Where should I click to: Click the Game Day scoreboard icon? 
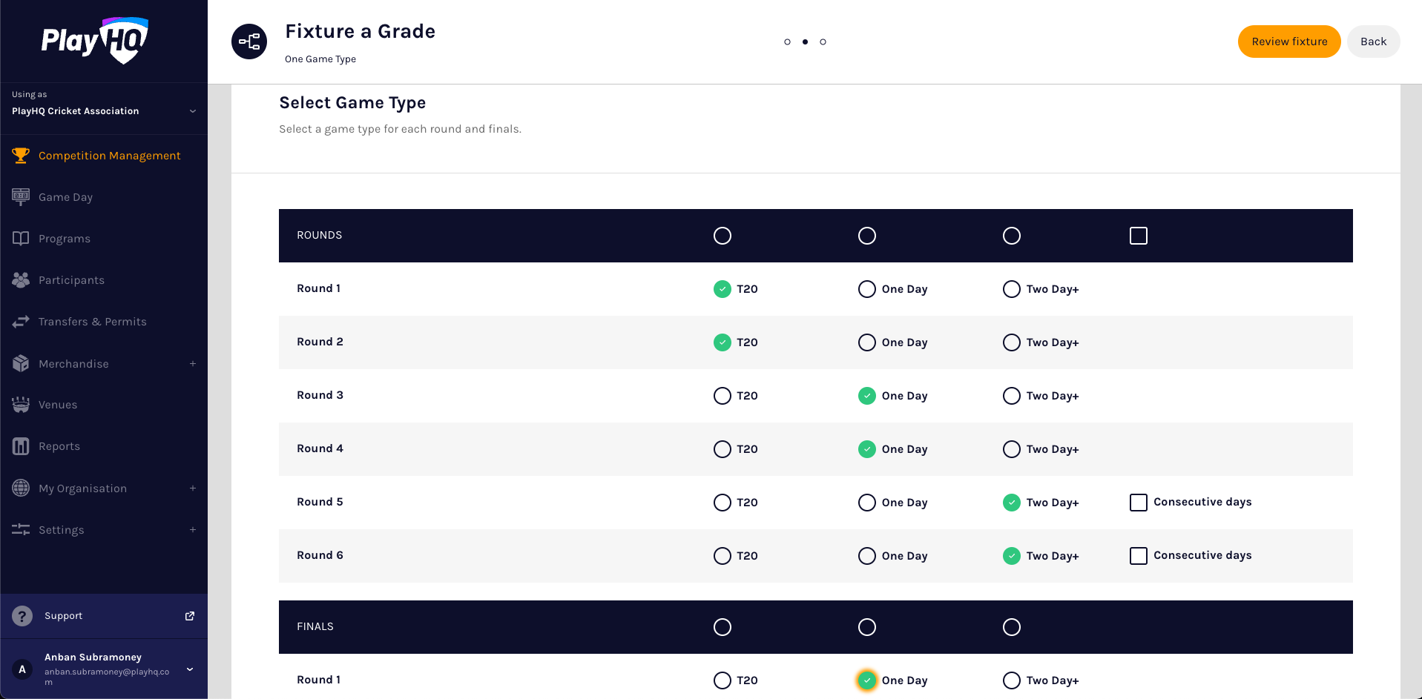(x=21, y=196)
